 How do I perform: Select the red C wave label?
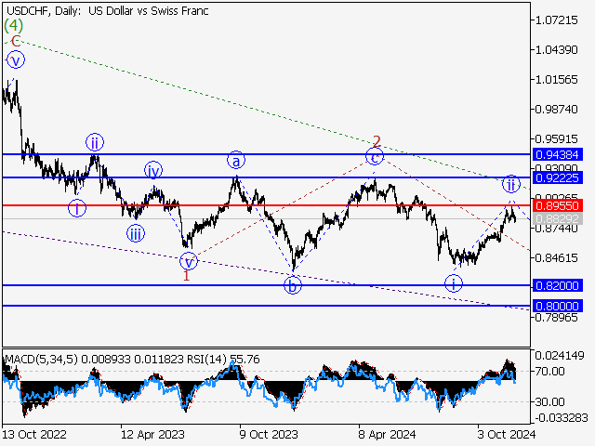click(x=16, y=42)
